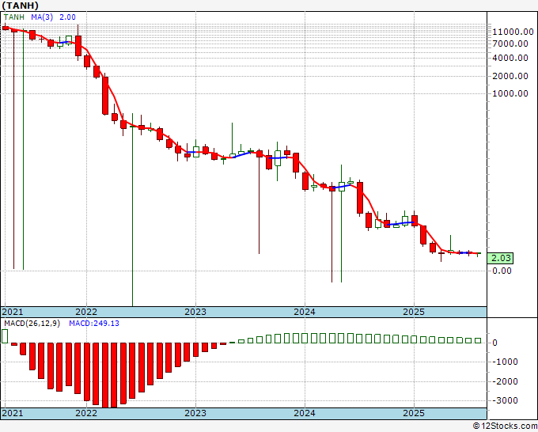Click the 11000.00 price axis label

[x=513, y=32]
